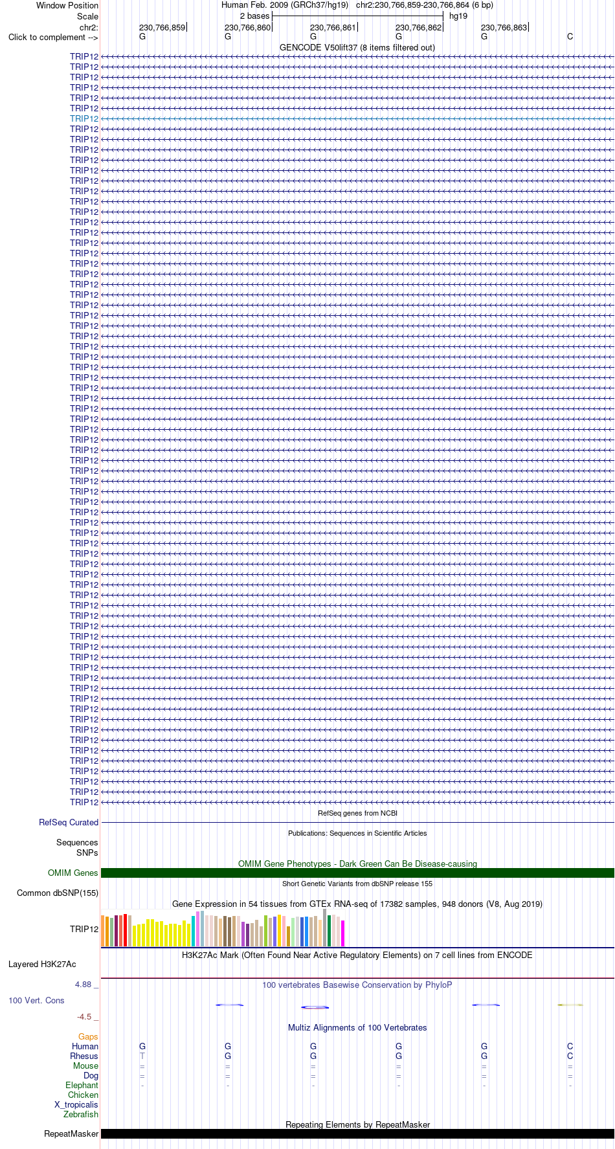Click the 4.88 PhyloP upper scale value
The image size is (615, 1149).
[x=87, y=985]
